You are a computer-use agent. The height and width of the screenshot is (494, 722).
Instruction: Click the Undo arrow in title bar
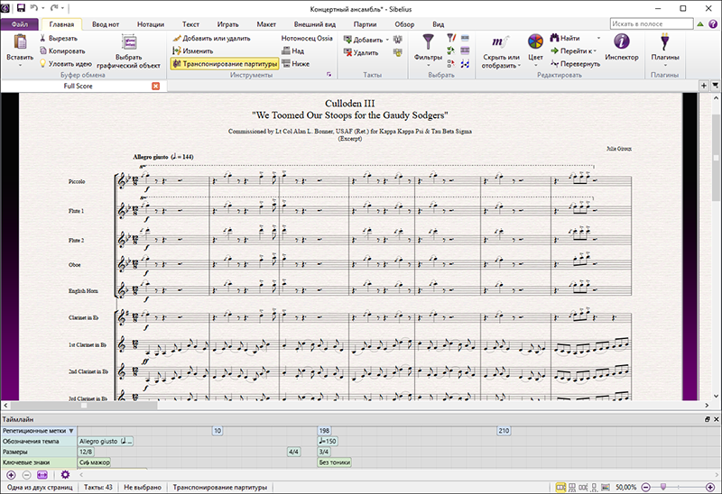pos(33,8)
